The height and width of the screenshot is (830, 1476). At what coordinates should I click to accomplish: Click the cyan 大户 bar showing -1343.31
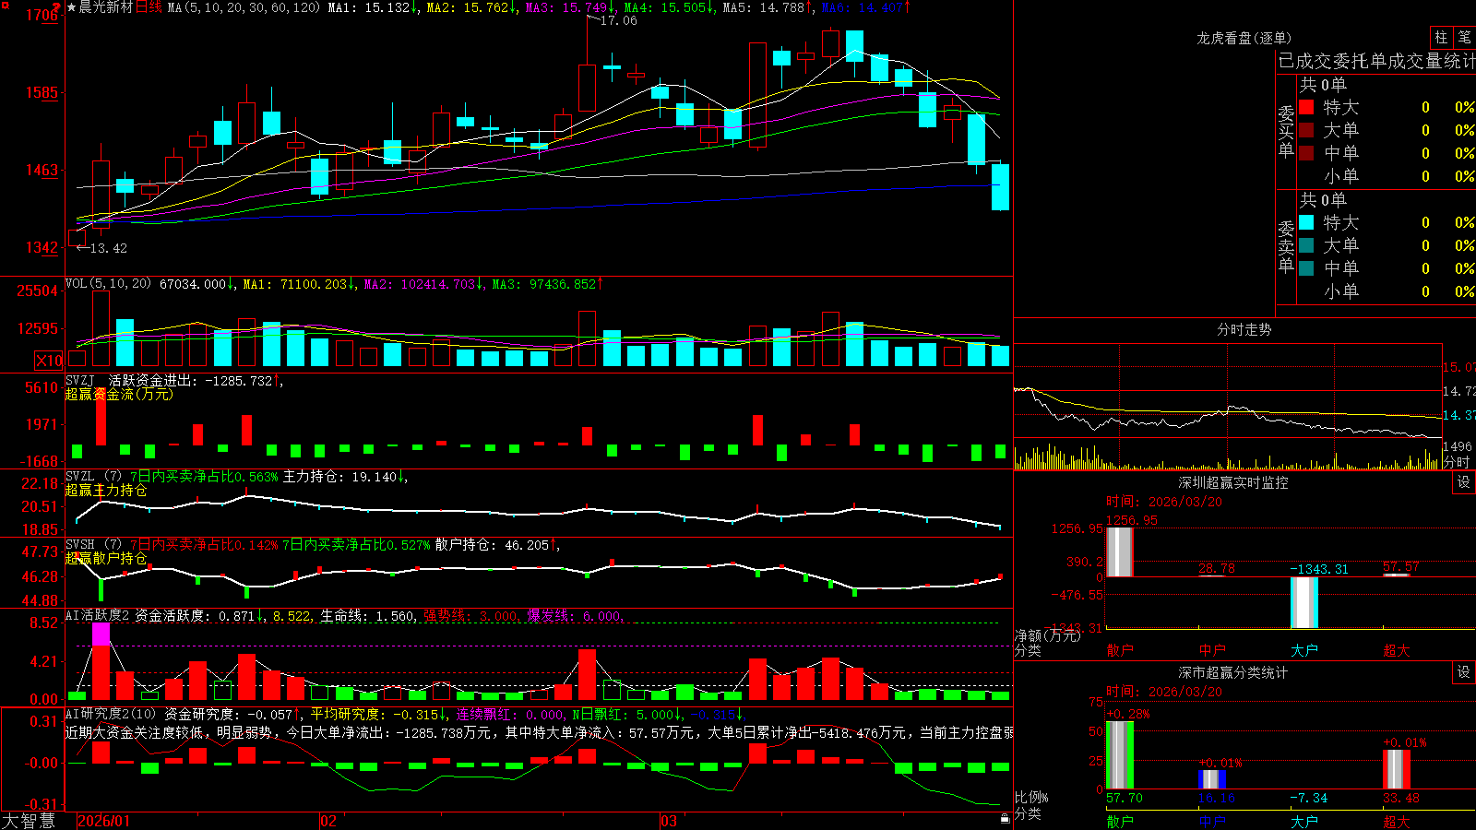pos(1303,602)
